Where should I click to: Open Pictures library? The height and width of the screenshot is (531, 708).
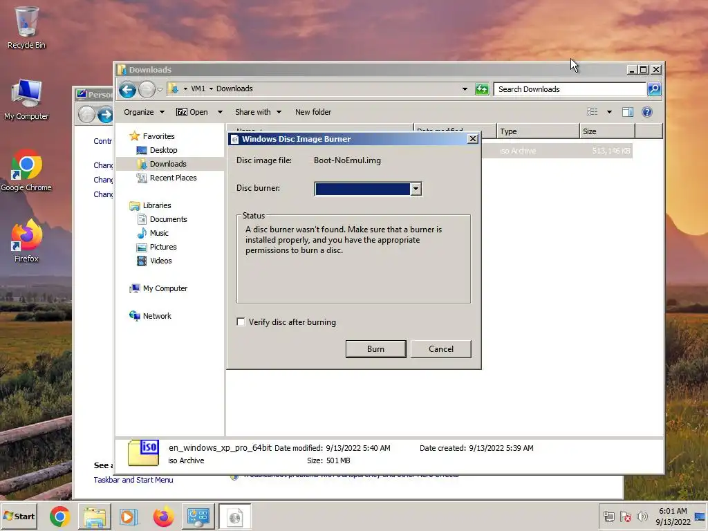[x=163, y=247]
